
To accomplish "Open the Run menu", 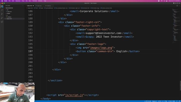I will [x=30, y=1].
